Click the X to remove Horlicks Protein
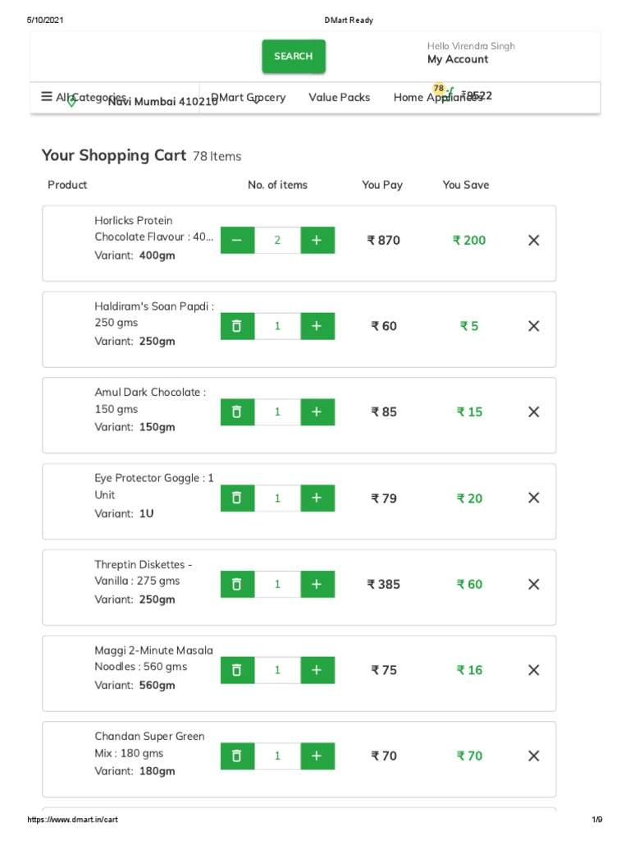The width and height of the screenshot is (630, 841). coord(534,241)
